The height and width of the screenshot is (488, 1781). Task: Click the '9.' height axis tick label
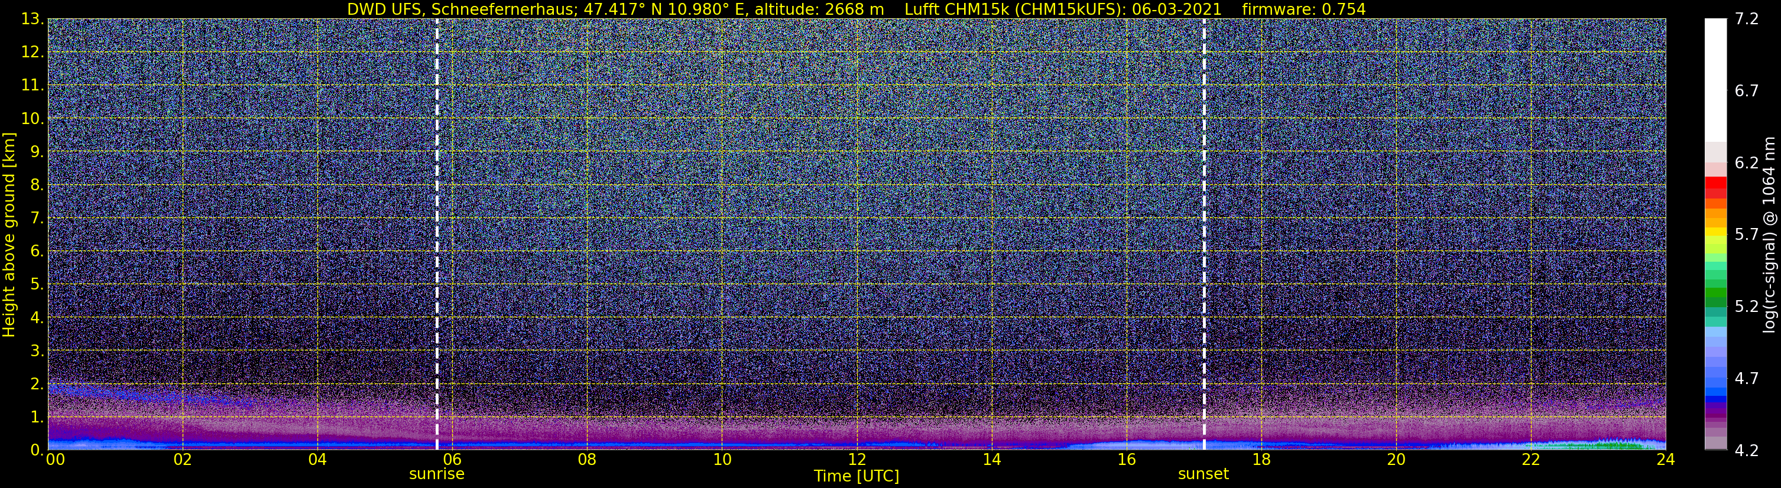point(37,151)
